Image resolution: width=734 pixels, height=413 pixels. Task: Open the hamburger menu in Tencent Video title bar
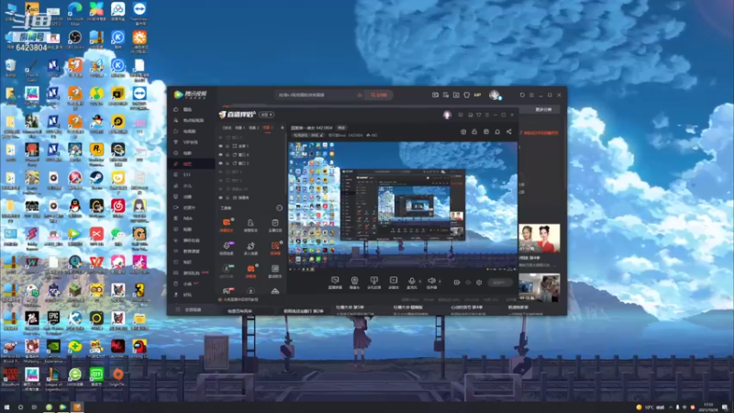coord(531,95)
